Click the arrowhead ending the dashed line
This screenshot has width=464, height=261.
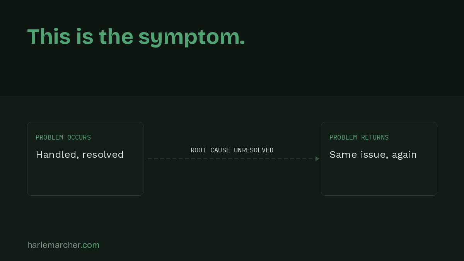[317, 159]
